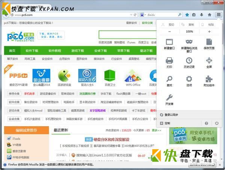
Task: Open Add-ons (附加组件)
Action: (x=209, y=81)
